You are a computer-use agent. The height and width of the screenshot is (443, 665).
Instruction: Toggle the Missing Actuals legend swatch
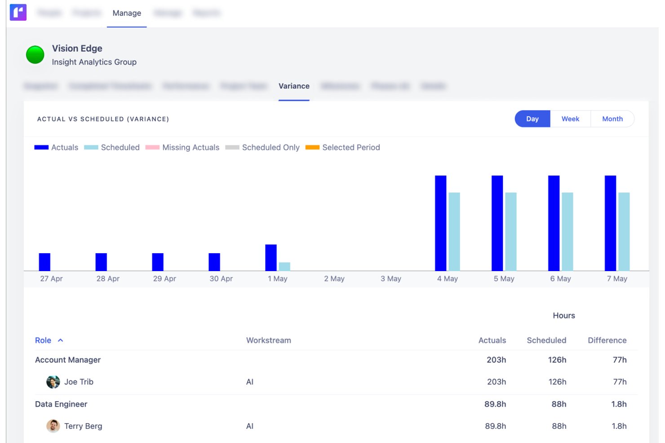[152, 147]
